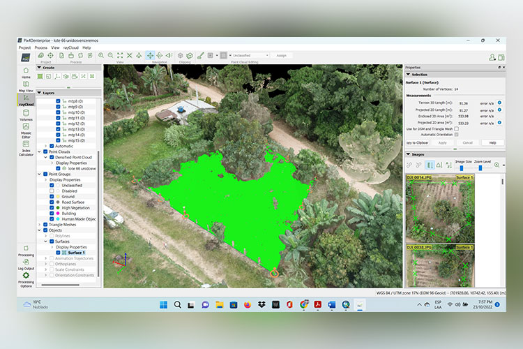Enable the Disabled point group checkbox
523x349 pixels.
53,191
